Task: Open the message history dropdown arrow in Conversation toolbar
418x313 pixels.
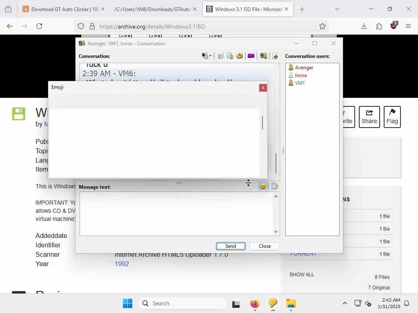Action: pos(210,56)
